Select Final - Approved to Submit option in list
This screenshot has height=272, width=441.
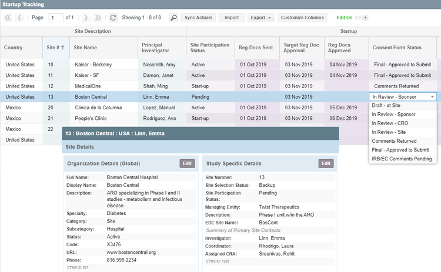(403, 150)
